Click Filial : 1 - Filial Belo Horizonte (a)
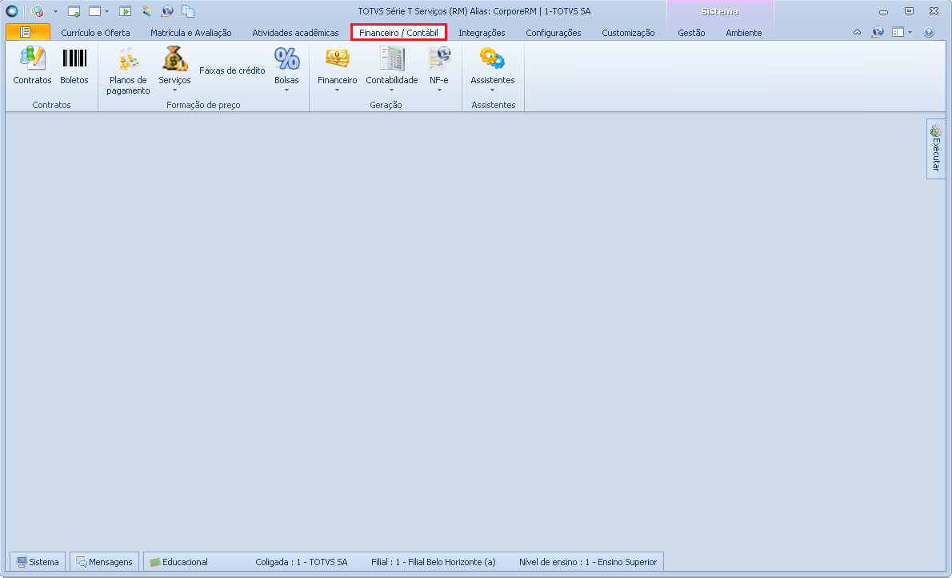952x578 pixels. [433, 562]
